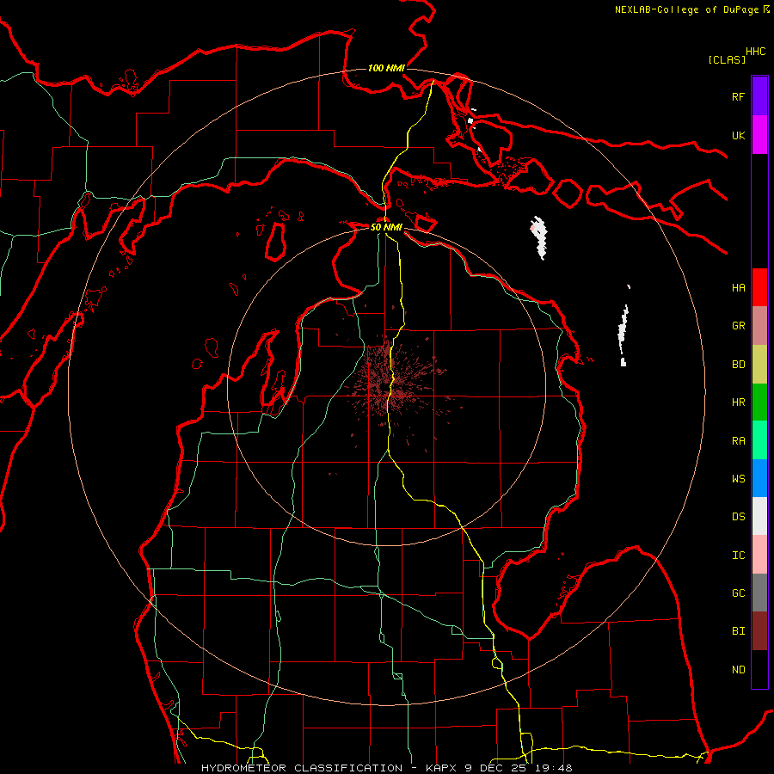The width and height of the screenshot is (774, 774).
Task: Select the GR legend color block
Action: click(x=759, y=326)
